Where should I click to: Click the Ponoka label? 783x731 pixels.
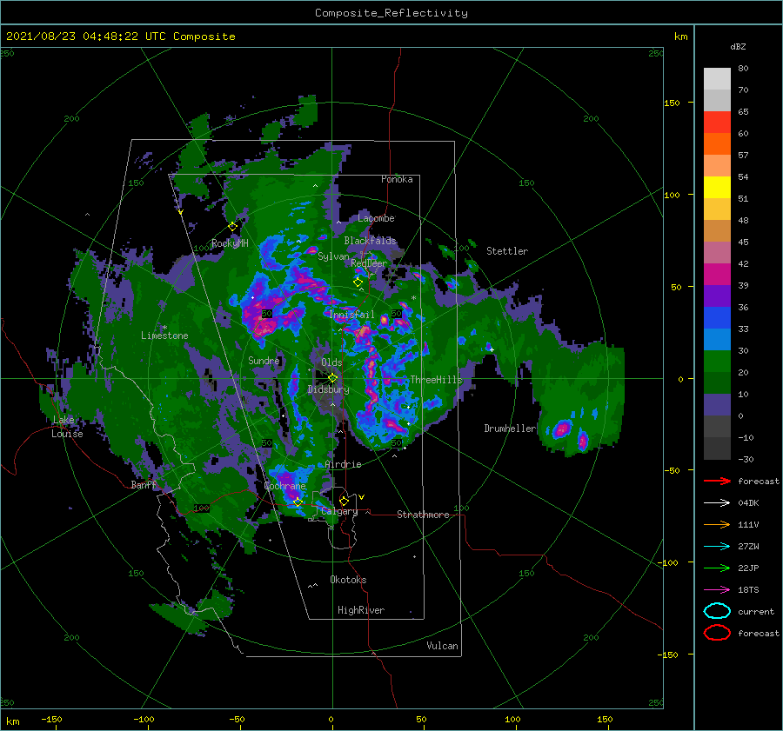point(397,179)
